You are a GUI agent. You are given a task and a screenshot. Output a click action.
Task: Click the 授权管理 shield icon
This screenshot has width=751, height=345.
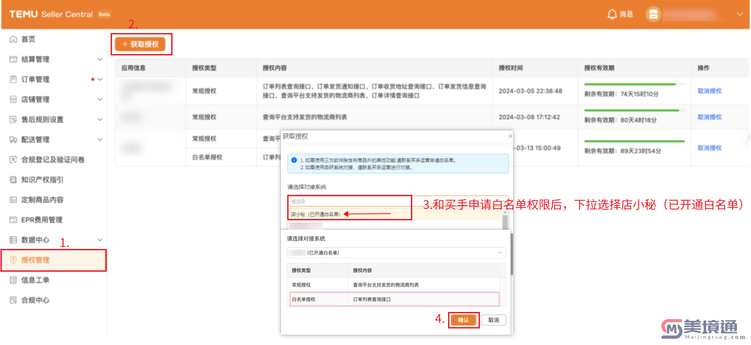click(x=13, y=260)
